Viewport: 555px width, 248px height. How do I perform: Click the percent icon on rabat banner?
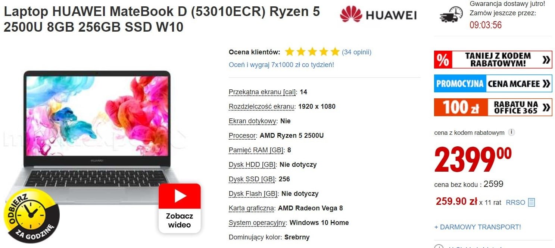point(443,60)
